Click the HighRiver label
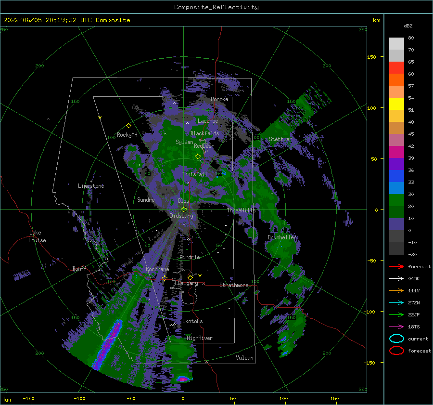This screenshot has height=405, width=433. pos(200,338)
